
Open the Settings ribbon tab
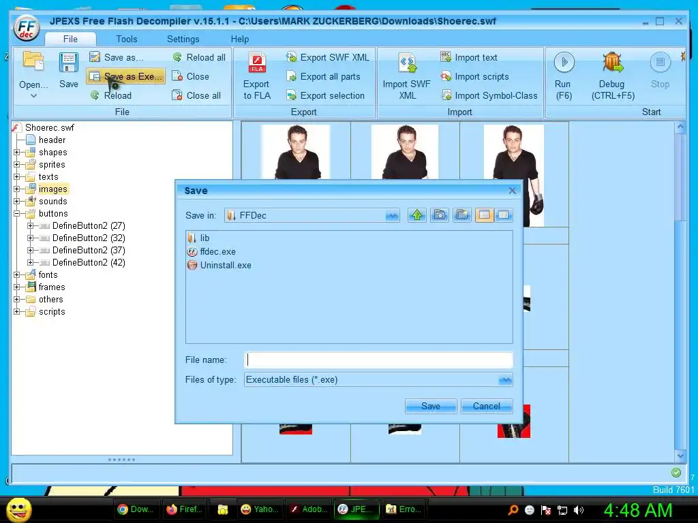183,39
